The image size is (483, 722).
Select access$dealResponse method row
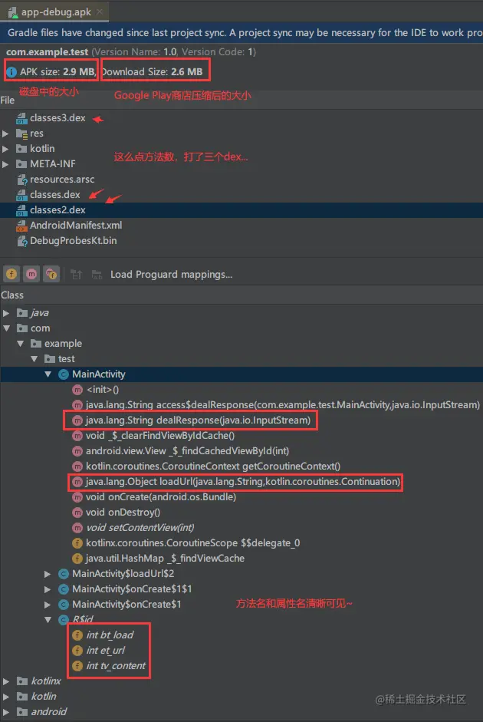[x=282, y=405]
